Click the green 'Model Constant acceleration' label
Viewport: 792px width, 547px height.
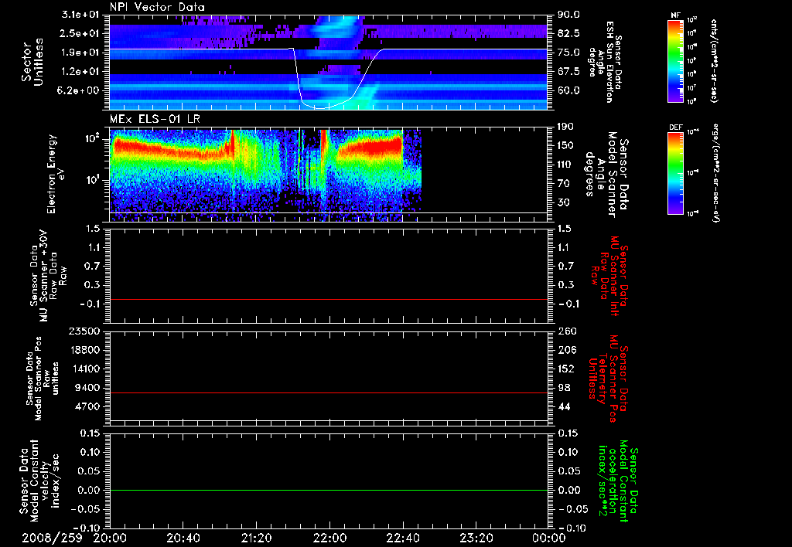click(x=618, y=481)
